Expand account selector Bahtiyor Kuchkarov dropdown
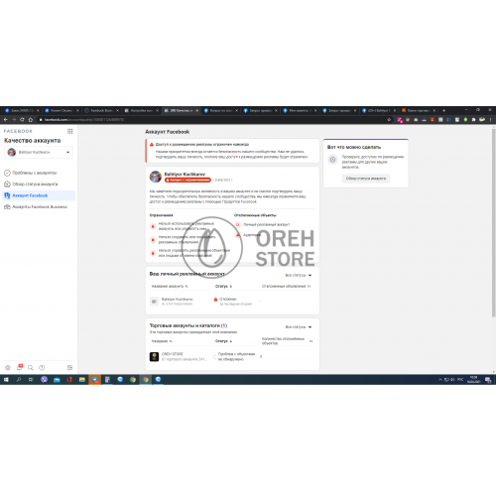This screenshot has width=496, height=496. click(39, 152)
